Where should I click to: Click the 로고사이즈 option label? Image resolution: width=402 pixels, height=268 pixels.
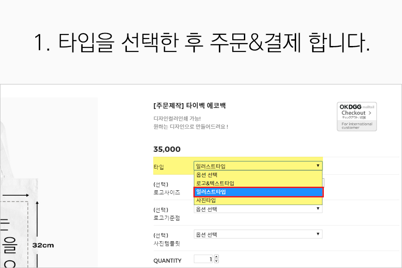tap(167, 192)
